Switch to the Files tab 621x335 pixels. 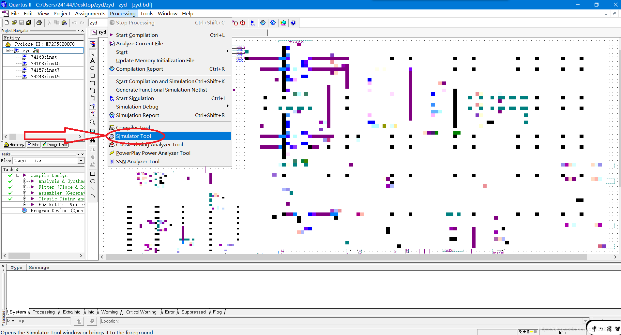(34, 144)
